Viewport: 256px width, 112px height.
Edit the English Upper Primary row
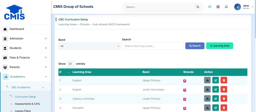(215, 80)
